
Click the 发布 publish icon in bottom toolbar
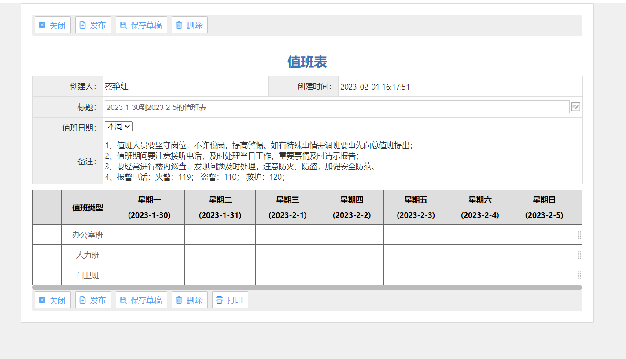[x=82, y=300]
